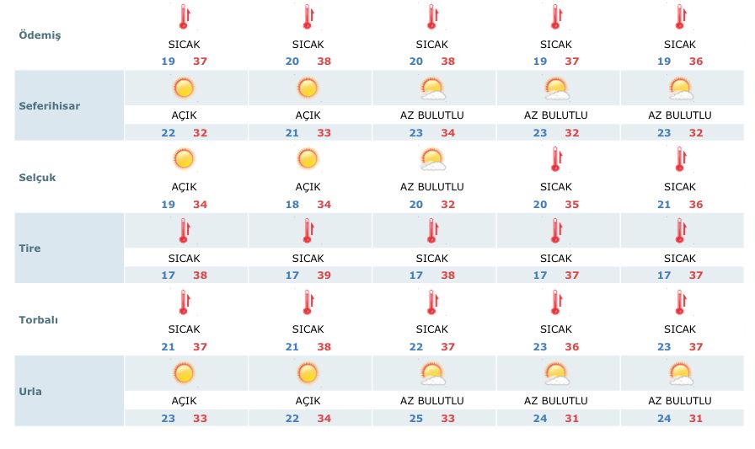Viewport: 755px width, 449px height.
Task: Click the Ödemiş district name
Action: [40, 35]
